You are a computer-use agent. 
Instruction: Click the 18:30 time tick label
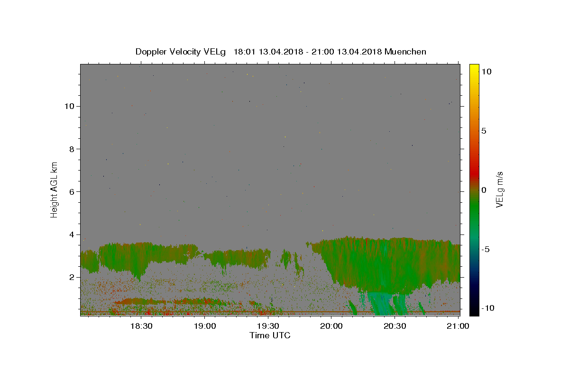point(141,326)
